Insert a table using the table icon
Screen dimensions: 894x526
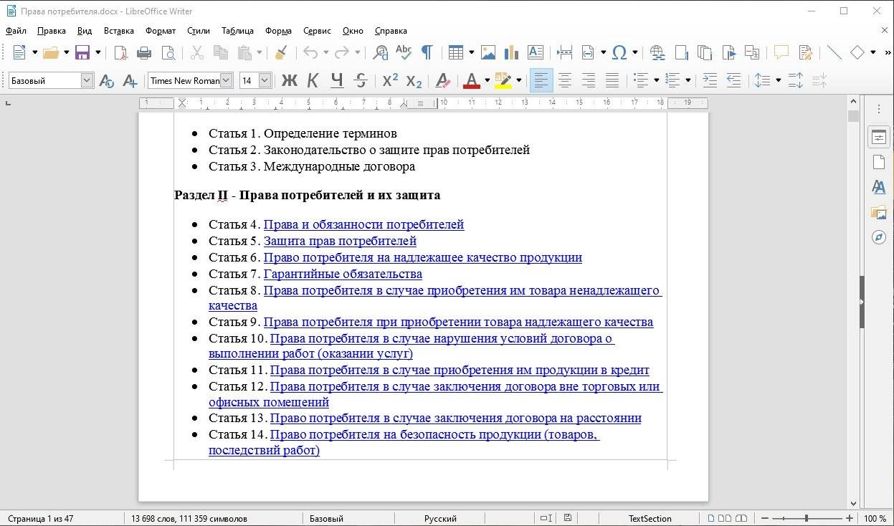(x=455, y=52)
